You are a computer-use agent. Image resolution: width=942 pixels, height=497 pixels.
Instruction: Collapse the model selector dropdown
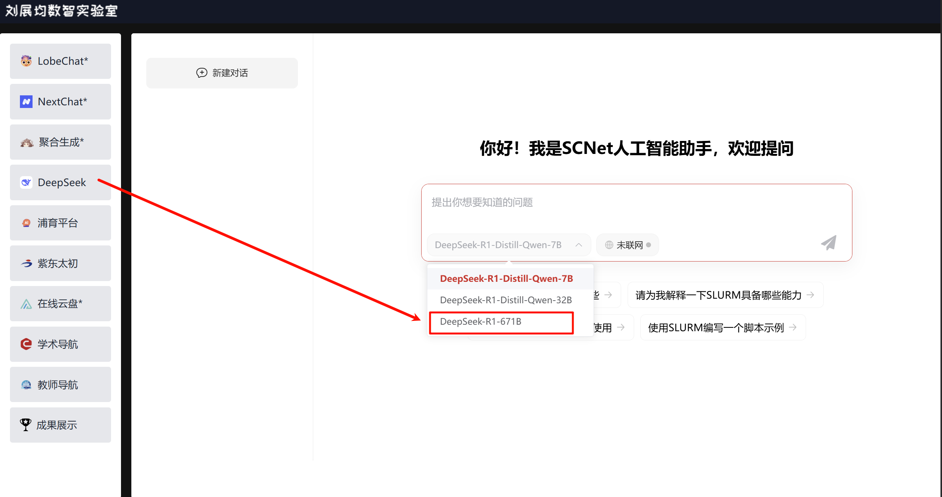pos(579,245)
